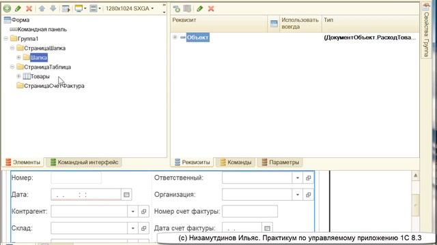This screenshot has height=245, width=437.
Task: Expand the Шапка group node
Action: pos(18,57)
